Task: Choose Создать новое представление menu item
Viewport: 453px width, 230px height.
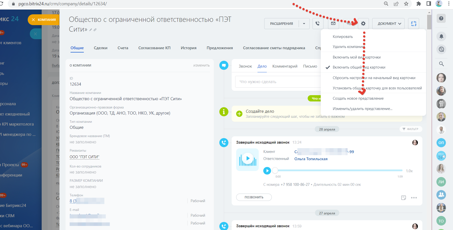Action: point(358,98)
